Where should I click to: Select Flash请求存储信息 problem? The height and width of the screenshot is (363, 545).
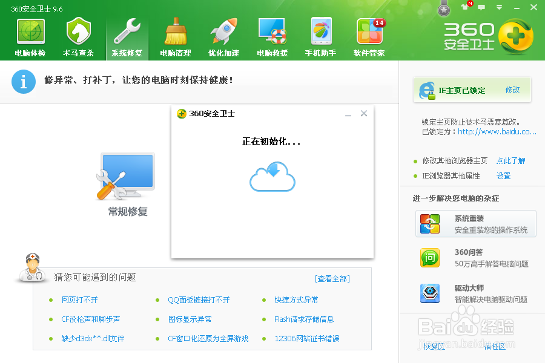tap(304, 319)
